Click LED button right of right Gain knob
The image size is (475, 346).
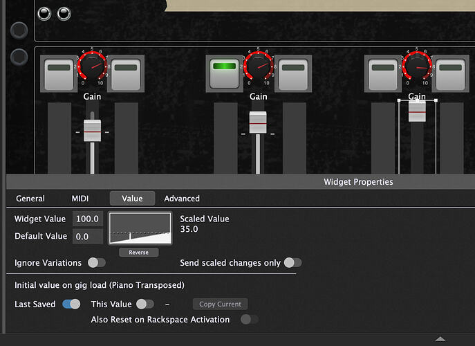click(451, 75)
